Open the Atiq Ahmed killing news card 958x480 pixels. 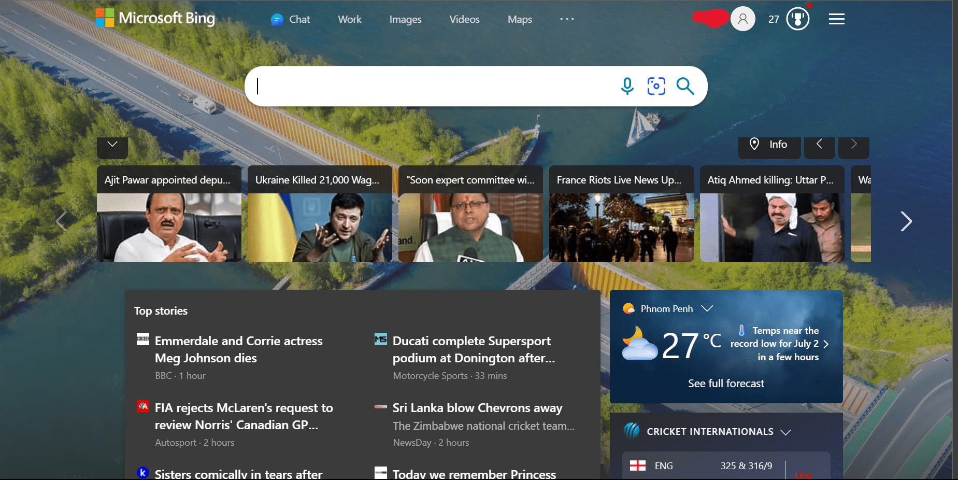772,214
